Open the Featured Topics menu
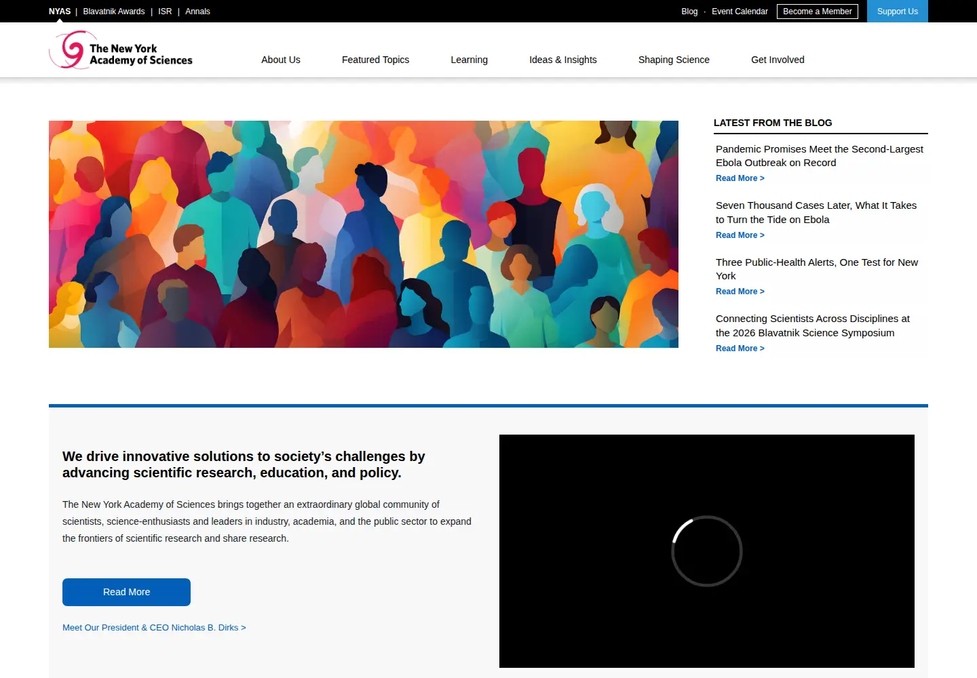The image size is (977, 678). click(x=375, y=60)
